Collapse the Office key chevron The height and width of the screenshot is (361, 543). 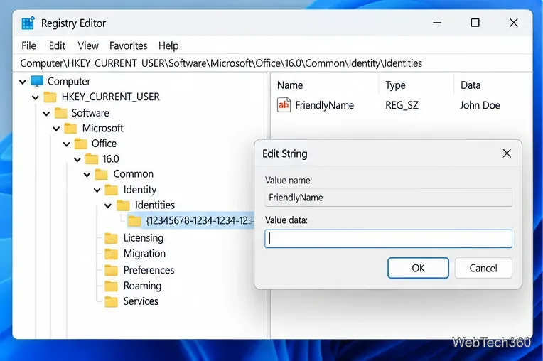pos(67,144)
